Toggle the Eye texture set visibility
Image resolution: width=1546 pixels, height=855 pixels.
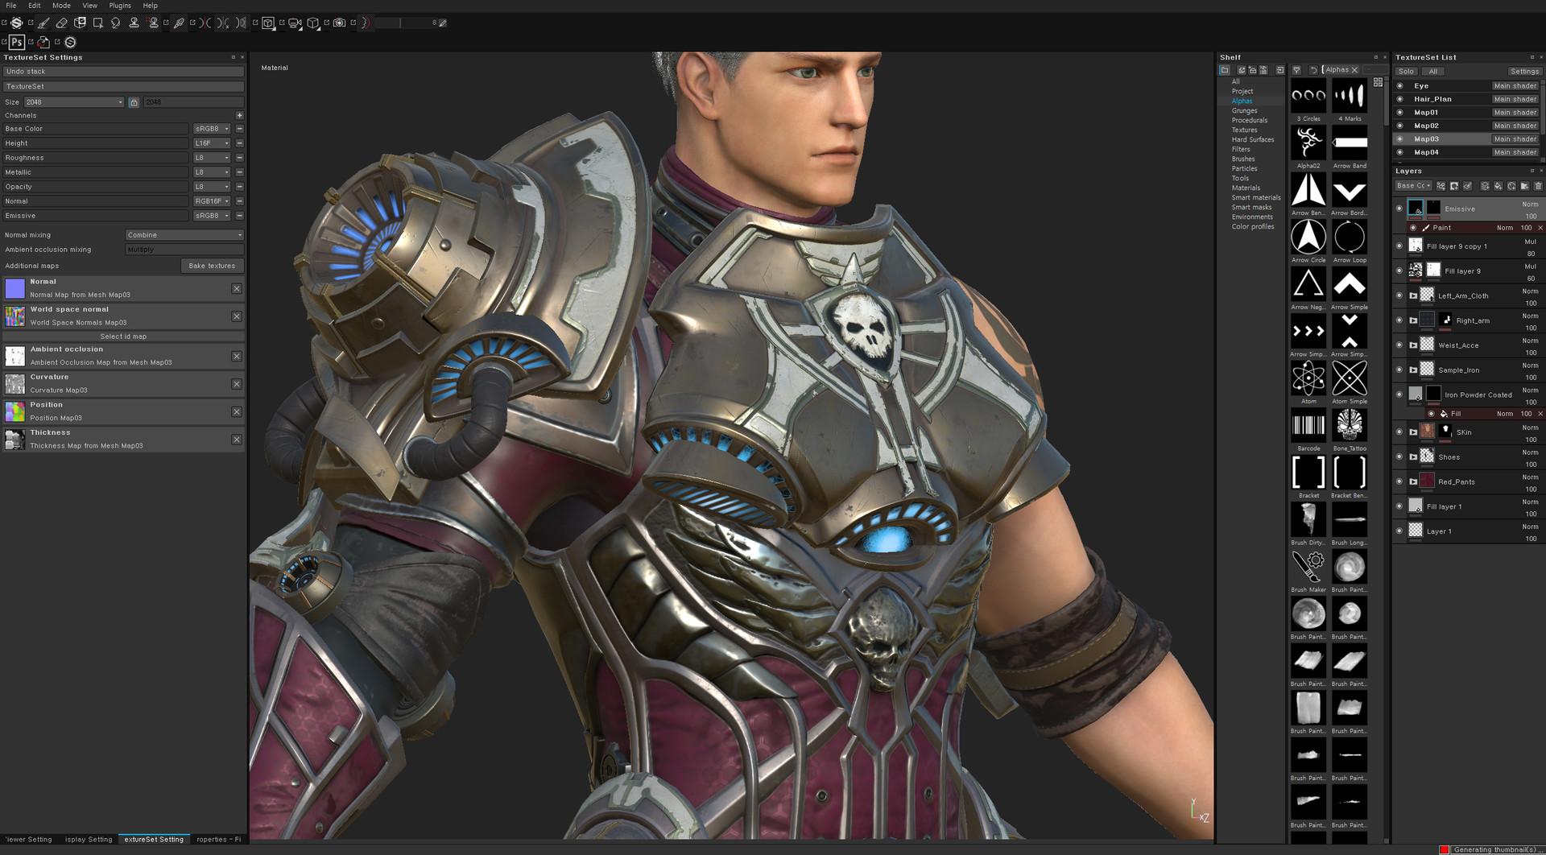click(1400, 86)
